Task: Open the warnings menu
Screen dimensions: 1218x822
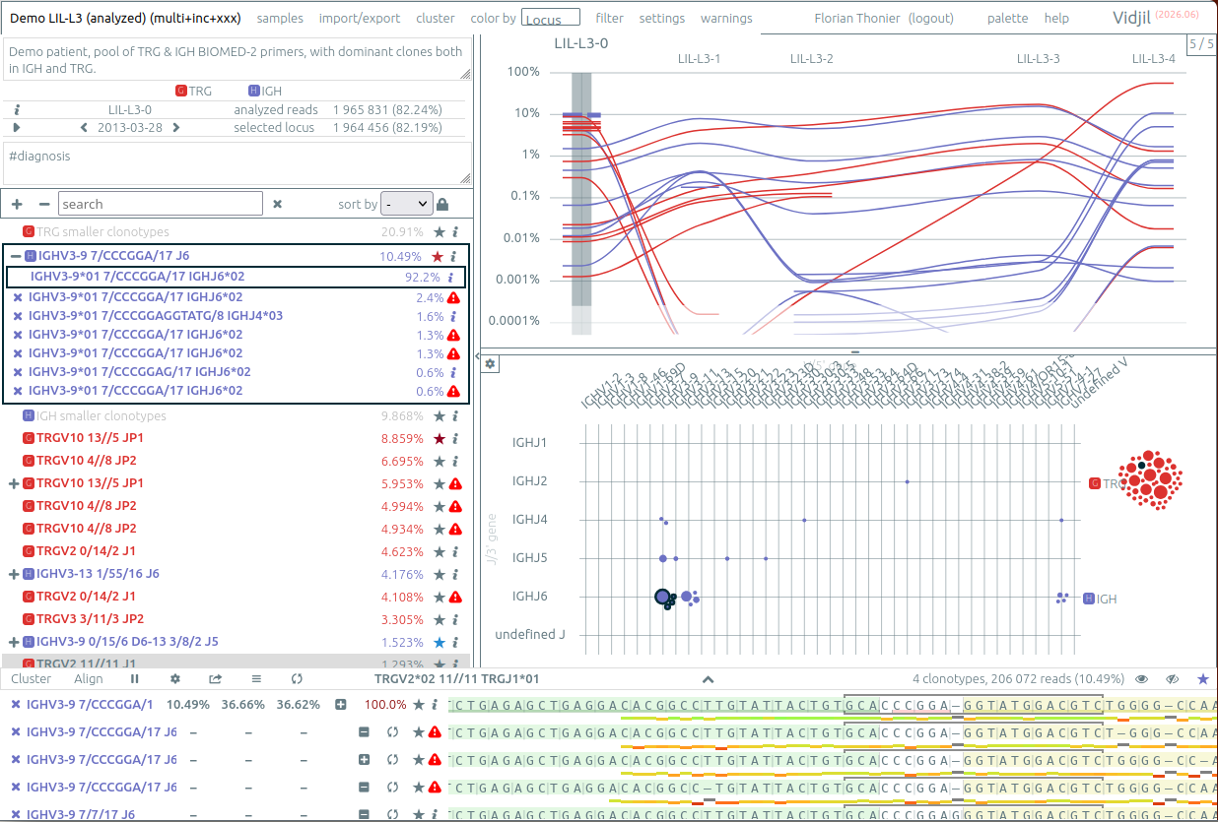Action: coord(726,18)
